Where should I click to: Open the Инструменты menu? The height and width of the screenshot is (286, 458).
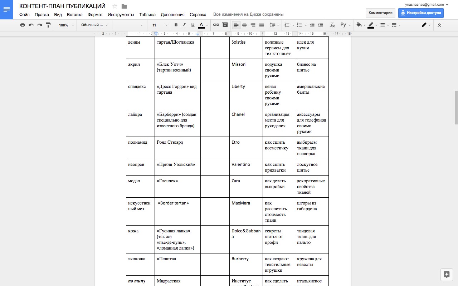tap(121, 15)
